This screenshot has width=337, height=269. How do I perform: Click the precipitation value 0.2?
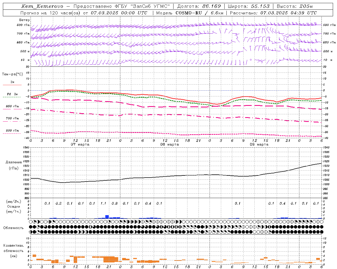[x=58, y=203]
